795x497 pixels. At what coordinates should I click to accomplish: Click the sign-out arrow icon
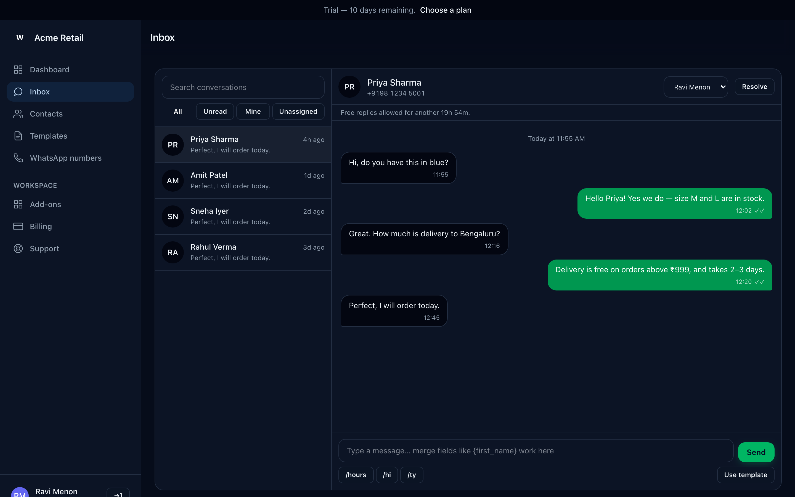[118, 493]
